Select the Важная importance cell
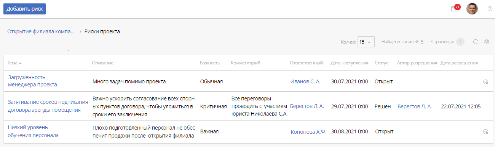This screenshot has height=147, width=495. pos(209,132)
